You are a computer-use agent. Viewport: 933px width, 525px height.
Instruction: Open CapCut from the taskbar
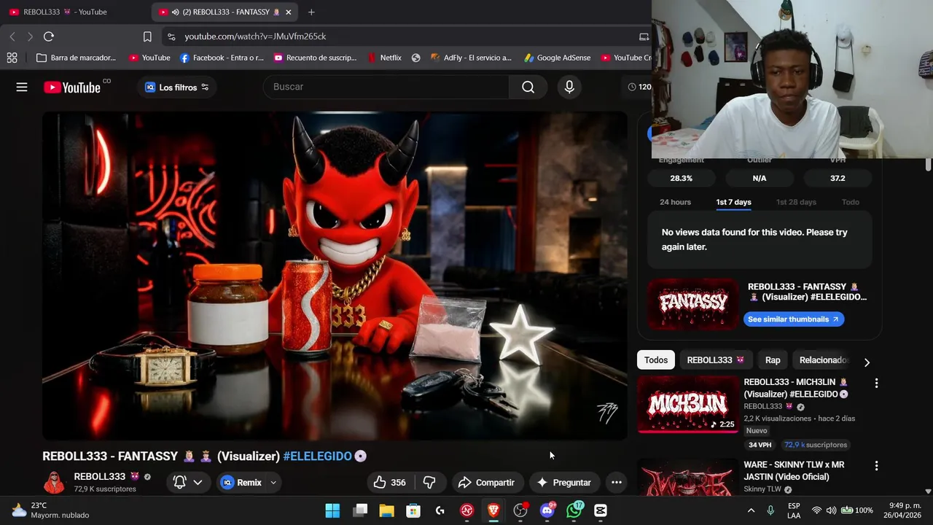pyautogui.click(x=601, y=510)
